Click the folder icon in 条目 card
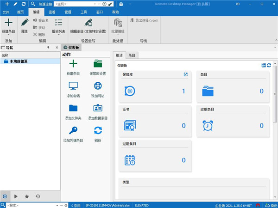The height and width of the screenshot is (208, 278). pos(208,91)
